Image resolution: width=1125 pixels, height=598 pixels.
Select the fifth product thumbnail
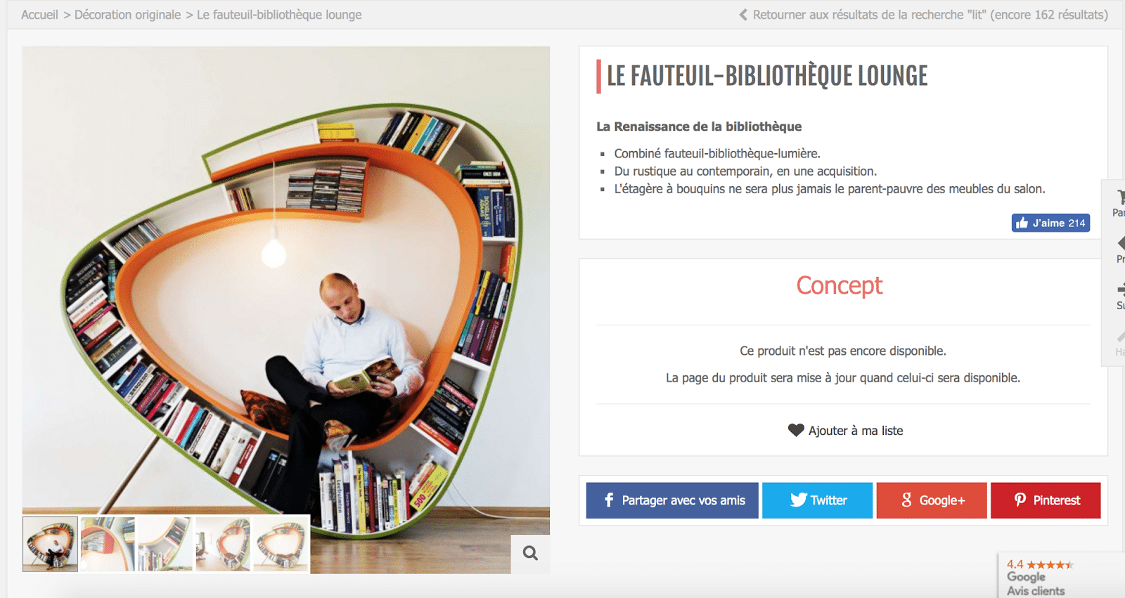click(281, 544)
